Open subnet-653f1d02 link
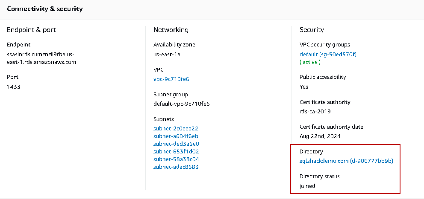Viewport: 424px width, 199px height. [176, 151]
